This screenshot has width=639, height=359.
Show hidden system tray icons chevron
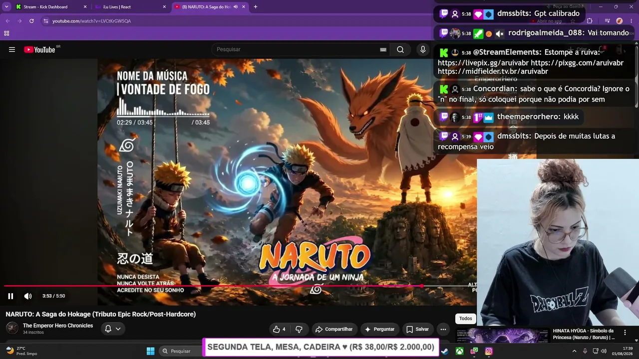pyautogui.click(x=574, y=351)
